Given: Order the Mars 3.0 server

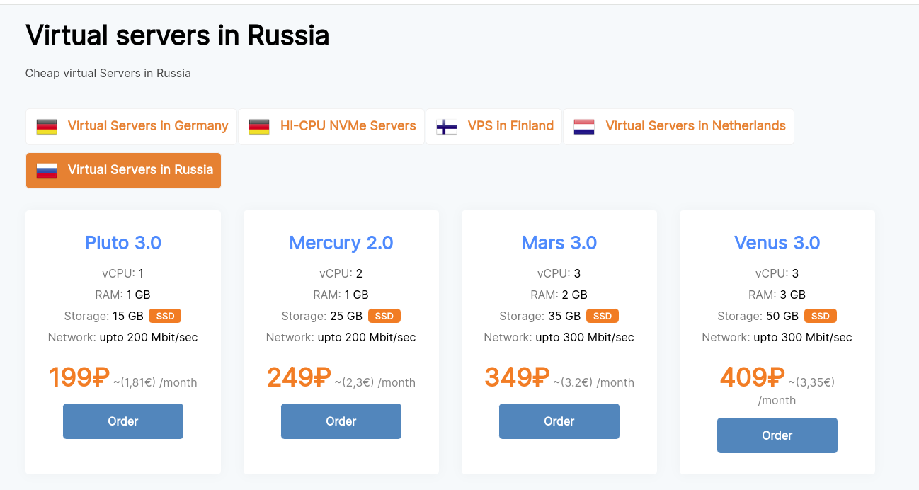Looking at the screenshot, I should 559,421.
